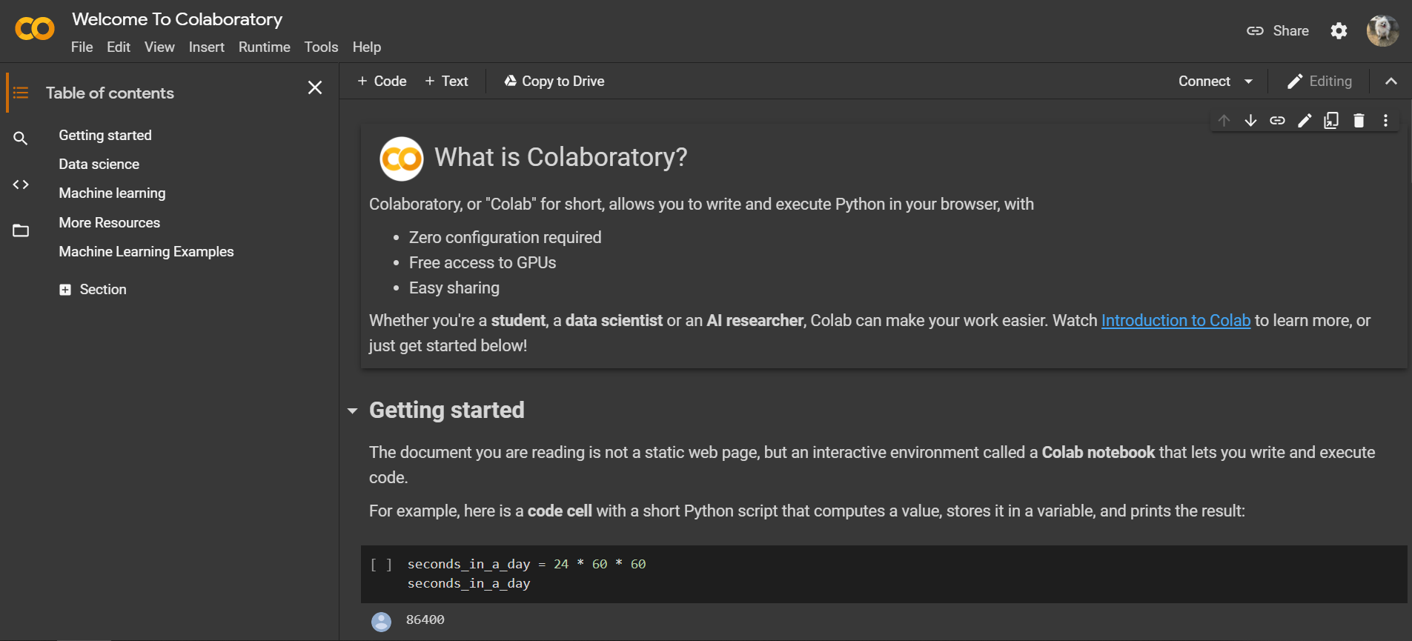Open the Runtime menu
The image size is (1412, 641).
265,47
